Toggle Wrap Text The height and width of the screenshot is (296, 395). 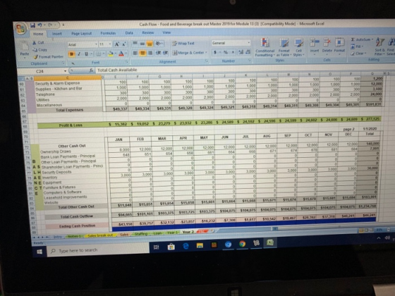click(183, 43)
